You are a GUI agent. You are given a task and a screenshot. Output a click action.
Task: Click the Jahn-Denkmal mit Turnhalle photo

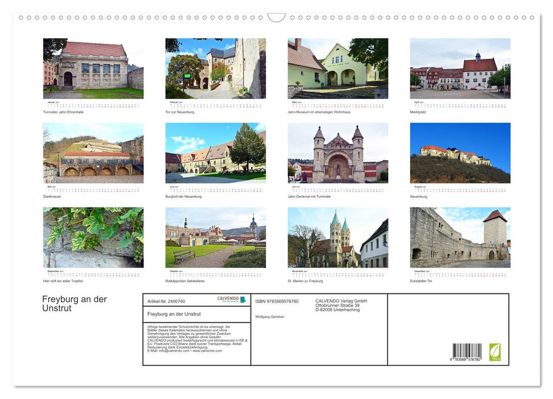338,153
